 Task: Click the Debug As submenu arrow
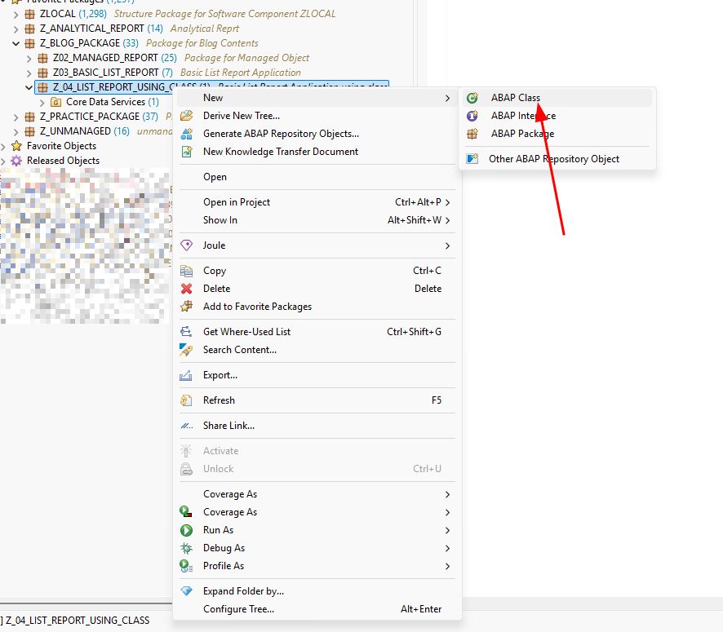(x=447, y=548)
